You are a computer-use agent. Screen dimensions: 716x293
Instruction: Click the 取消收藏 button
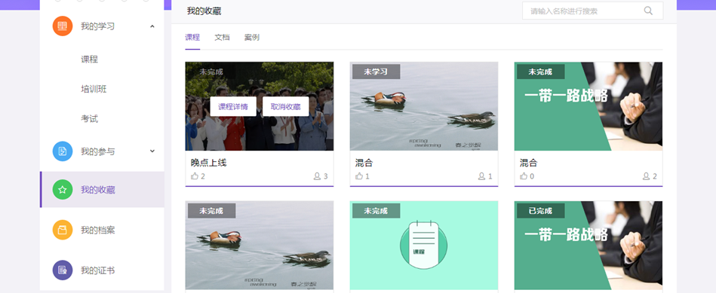pos(286,107)
